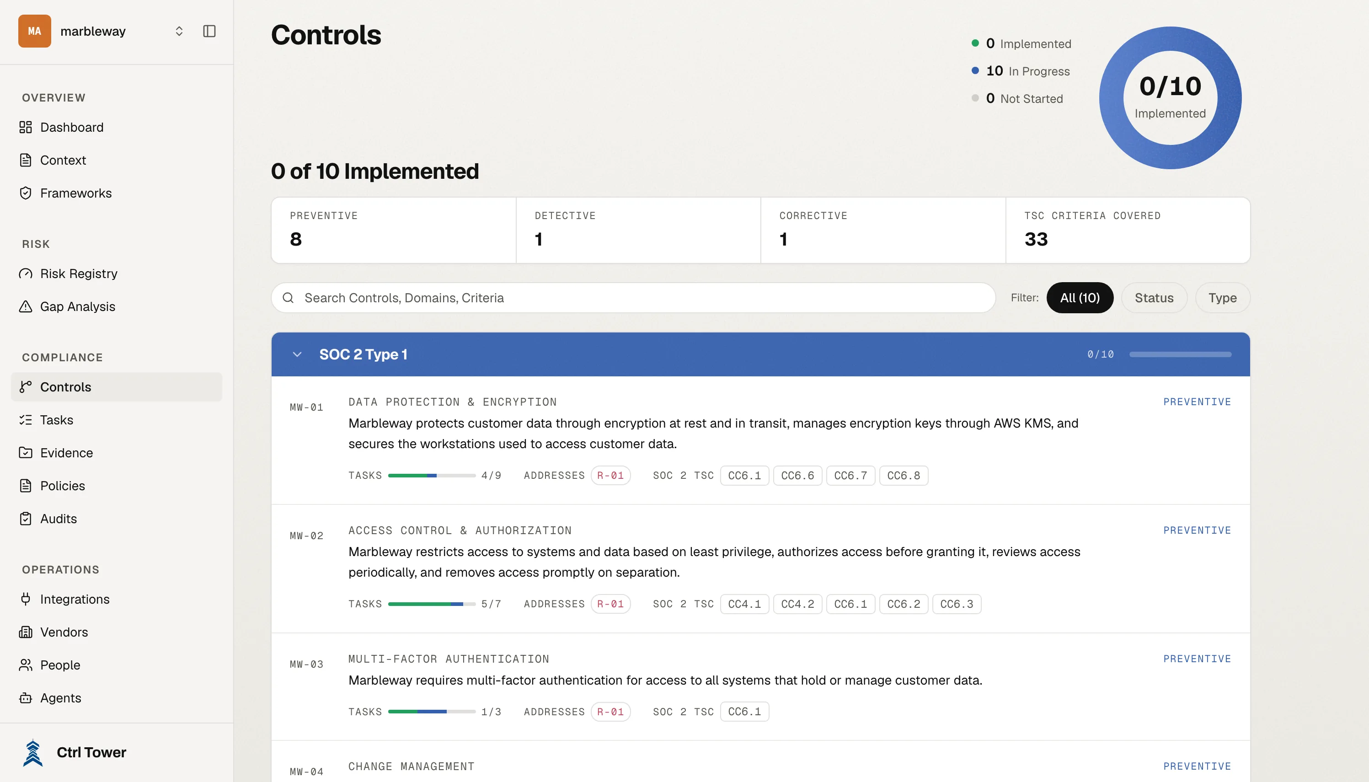Click CC6.3 criteria tag
The width and height of the screenshot is (1369, 782).
point(957,604)
